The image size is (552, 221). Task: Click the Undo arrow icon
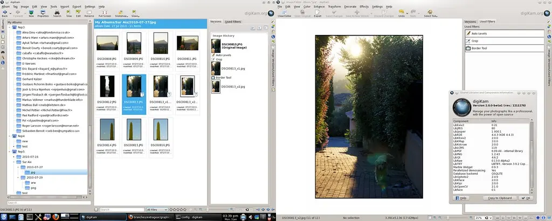point(402,13)
